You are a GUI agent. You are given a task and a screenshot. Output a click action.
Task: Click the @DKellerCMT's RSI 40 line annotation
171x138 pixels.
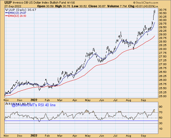[x=33, y=105]
